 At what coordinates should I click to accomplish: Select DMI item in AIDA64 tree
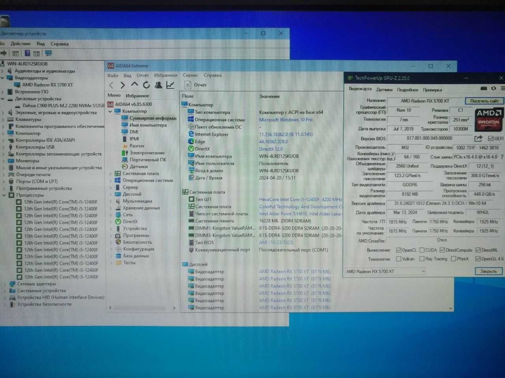point(134,132)
